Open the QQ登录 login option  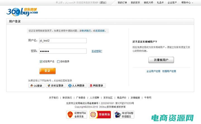pyautogui.click(x=37, y=86)
